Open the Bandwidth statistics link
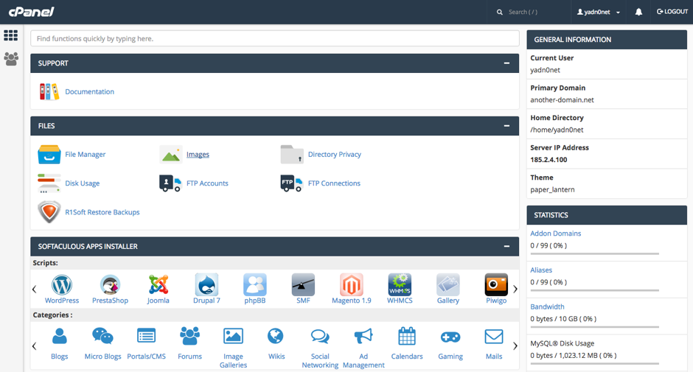The image size is (693, 372). tap(547, 306)
